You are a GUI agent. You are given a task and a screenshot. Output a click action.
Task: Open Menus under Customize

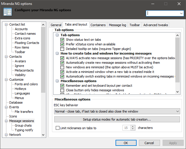pyautogui.click(x=19, y=98)
